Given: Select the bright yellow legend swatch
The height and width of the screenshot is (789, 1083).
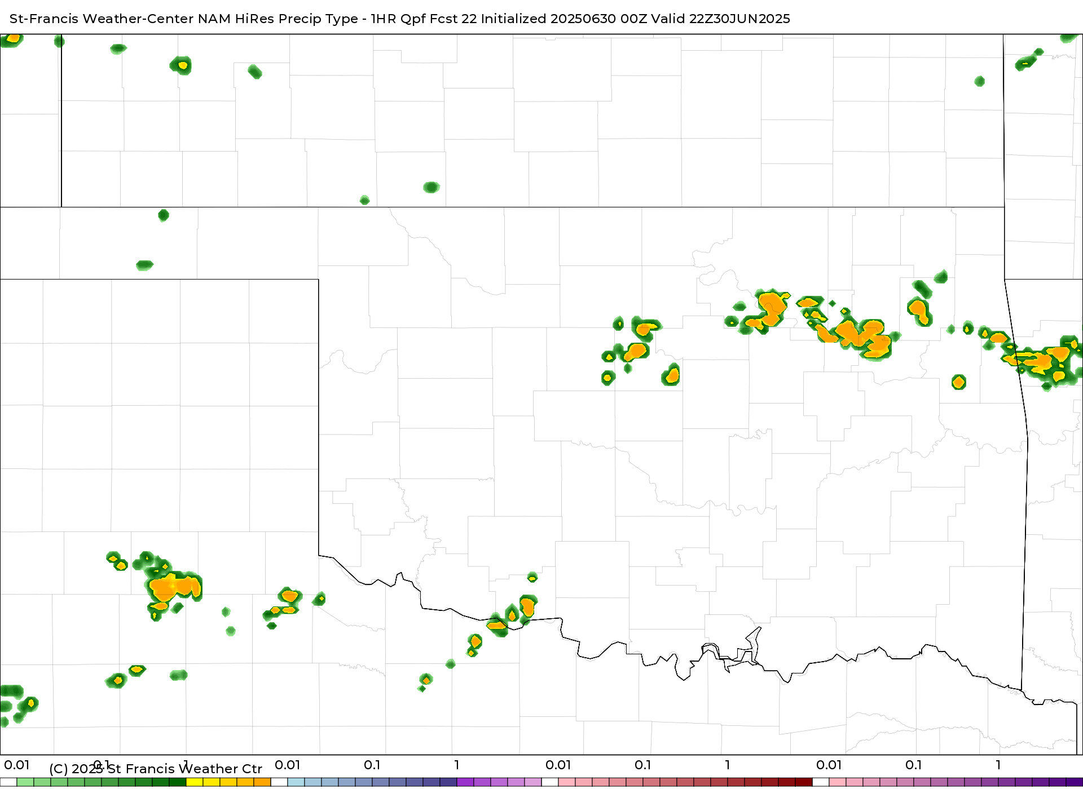Looking at the screenshot, I should pyautogui.click(x=195, y=782).
